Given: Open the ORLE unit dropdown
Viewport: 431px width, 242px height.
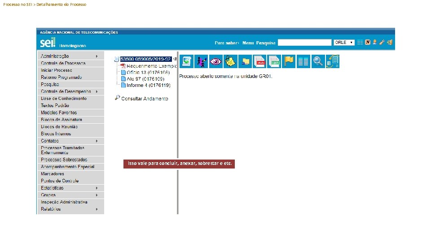Looking at the screenshot, I should (x=344, y=42).
